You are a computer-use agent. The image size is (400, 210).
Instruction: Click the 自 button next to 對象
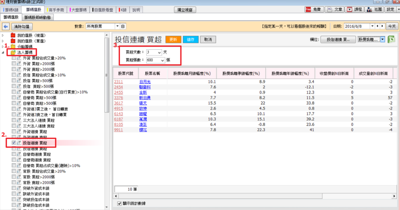123,26
